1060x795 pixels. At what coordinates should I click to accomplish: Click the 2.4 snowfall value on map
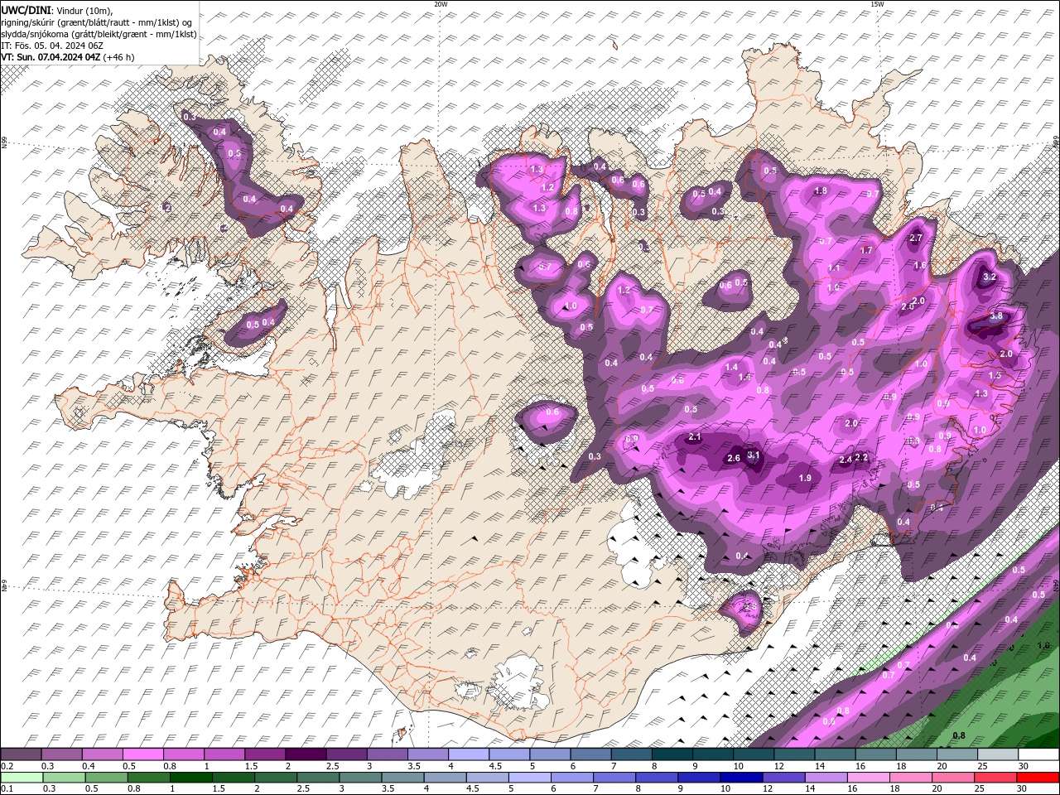click(846, 460)
